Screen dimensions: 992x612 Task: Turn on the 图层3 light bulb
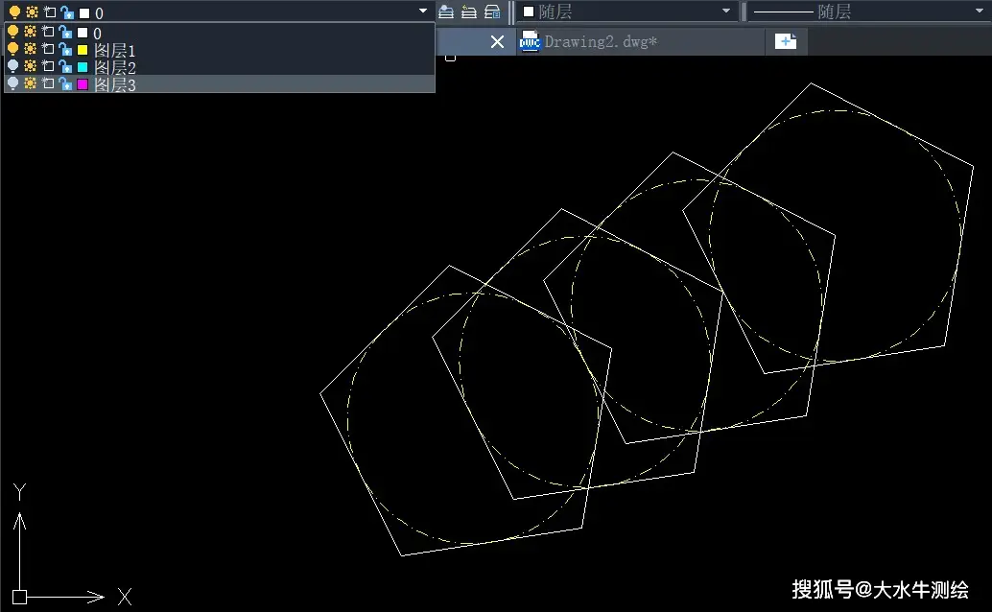(x=12, y=82)
